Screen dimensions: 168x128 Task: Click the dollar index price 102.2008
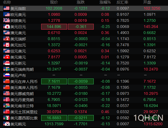(54, 8)
